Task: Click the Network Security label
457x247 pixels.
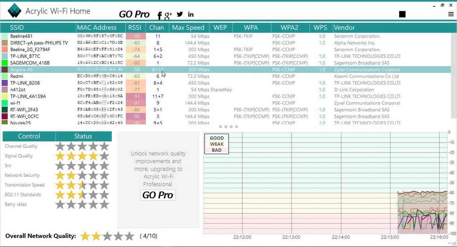Action: point(22,175)
